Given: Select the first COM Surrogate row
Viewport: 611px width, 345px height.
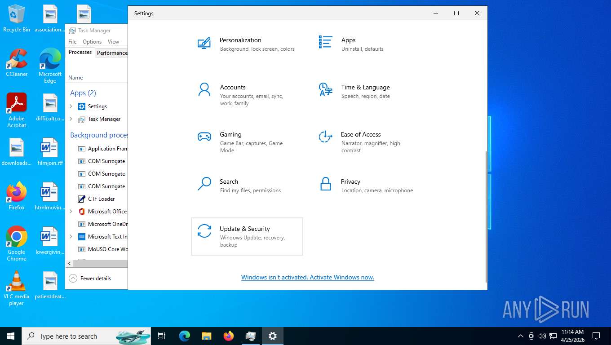Looking at the screenshot, I should click(97, 161).
